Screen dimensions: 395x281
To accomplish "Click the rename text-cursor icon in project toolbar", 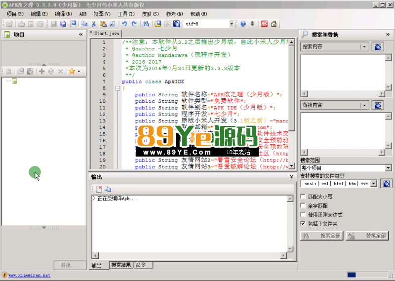I will (x=51, y=71).
